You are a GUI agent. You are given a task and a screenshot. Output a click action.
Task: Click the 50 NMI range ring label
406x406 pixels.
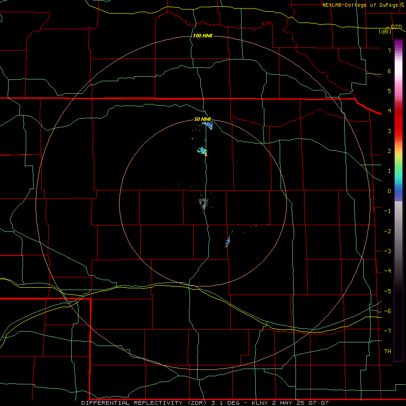click(203, 119)
